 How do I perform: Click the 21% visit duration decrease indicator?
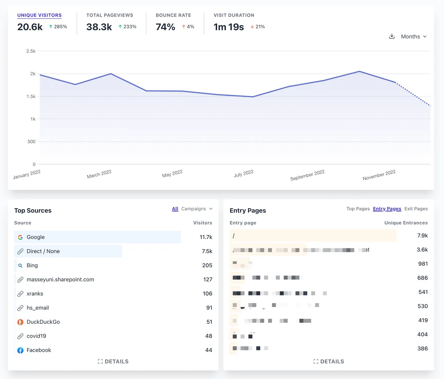tap(258, 27)
